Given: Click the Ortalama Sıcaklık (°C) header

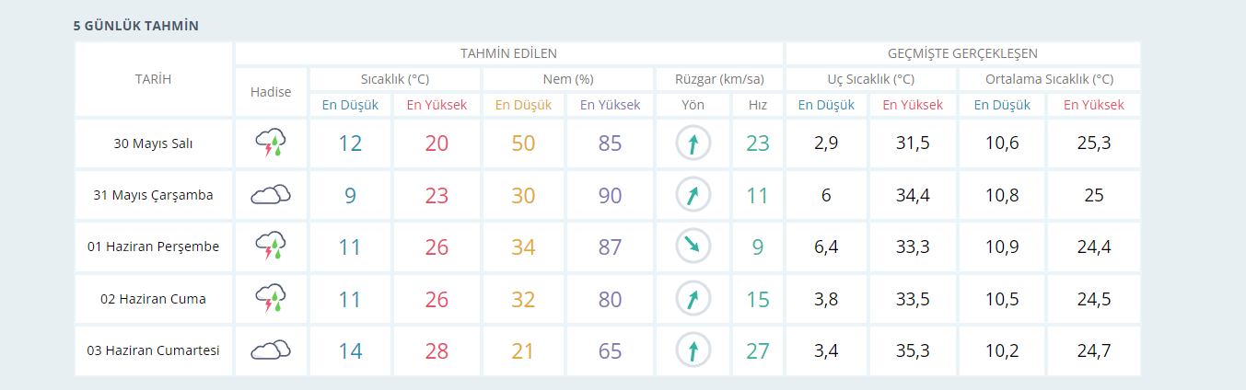Looking at the screenshot, I should [x=1049, y=79].
